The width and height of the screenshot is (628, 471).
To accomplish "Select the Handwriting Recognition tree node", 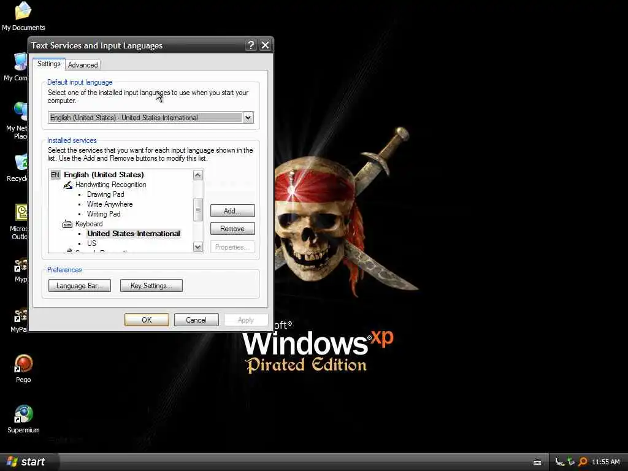I will (110, 185).
